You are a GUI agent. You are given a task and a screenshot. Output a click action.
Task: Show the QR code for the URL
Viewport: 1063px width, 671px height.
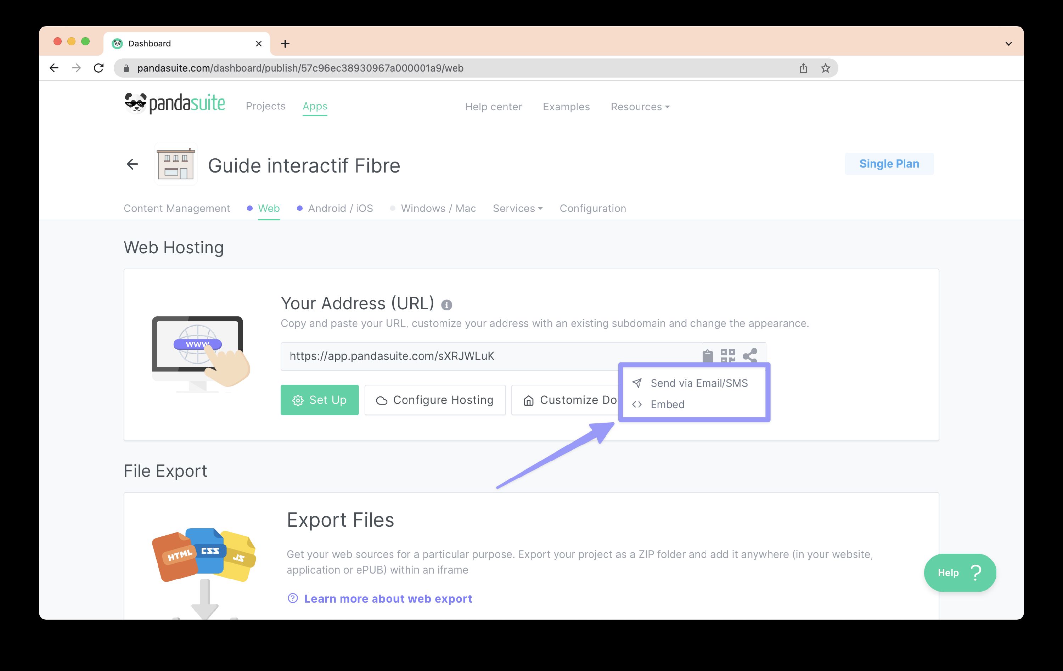(727, 355)
